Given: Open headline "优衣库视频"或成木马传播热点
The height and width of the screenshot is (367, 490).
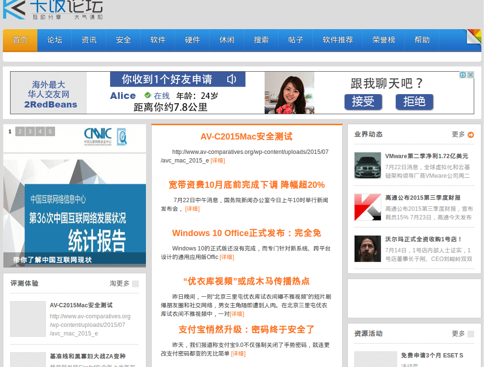Looking at the screenshot, I should click(x=246, y=281).
